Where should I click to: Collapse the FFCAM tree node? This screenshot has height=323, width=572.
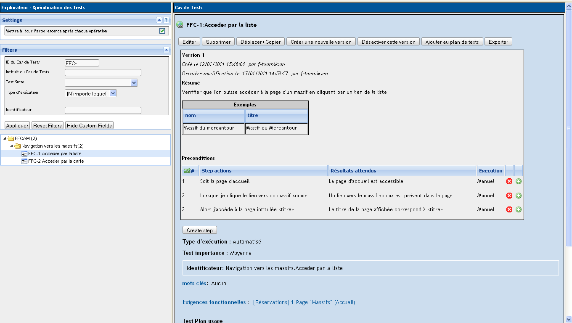(5, 138)
